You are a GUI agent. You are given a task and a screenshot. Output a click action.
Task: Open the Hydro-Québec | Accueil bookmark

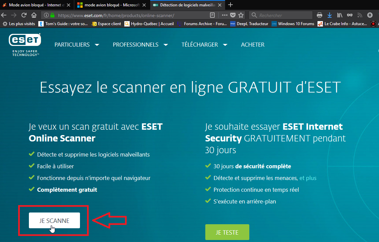(149, 23)
